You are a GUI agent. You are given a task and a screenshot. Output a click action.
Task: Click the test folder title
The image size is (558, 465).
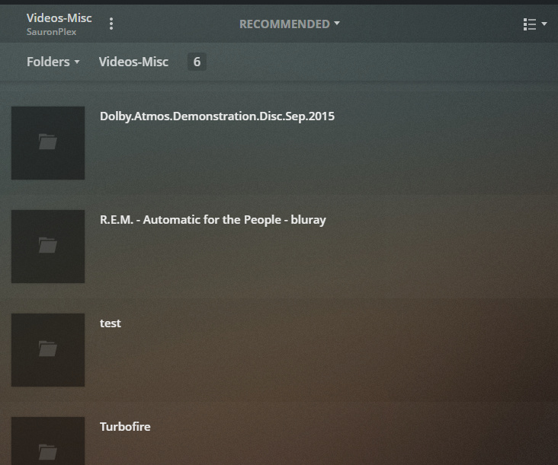coord(111,323)
